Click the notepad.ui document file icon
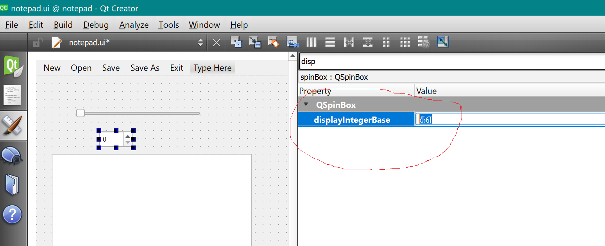The image size is (605, 246). pyautogui.click(x=57, y=42)
